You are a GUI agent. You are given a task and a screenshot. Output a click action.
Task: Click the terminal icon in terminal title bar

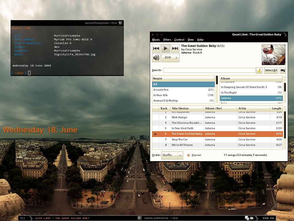click(120, 23)
